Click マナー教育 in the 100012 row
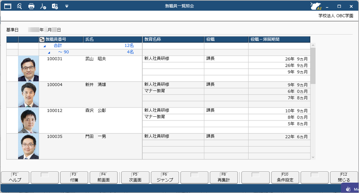The width and height of the screenshot is (359, 193). tap(155, 117)
